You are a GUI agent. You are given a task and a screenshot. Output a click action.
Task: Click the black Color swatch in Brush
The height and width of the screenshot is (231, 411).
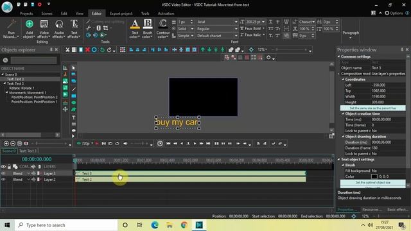(374, 176)
